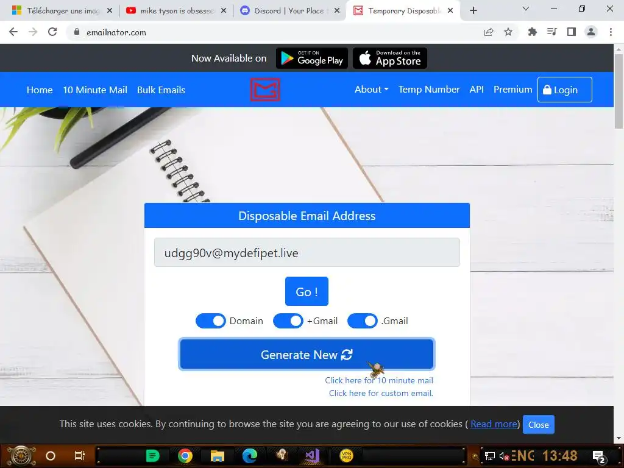Open the Home nav link

pos(40,90)
